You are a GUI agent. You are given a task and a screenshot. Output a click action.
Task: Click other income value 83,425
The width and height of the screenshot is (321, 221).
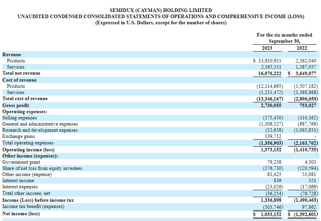click(274, 174)
